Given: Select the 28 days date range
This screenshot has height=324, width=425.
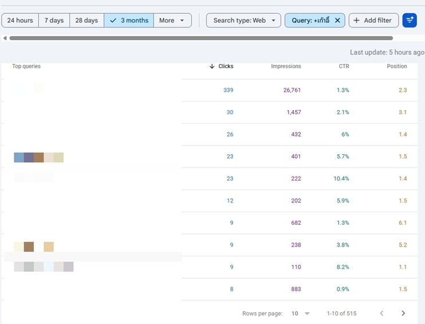Looking at the screenshot, I should click(x=86, y=20).
